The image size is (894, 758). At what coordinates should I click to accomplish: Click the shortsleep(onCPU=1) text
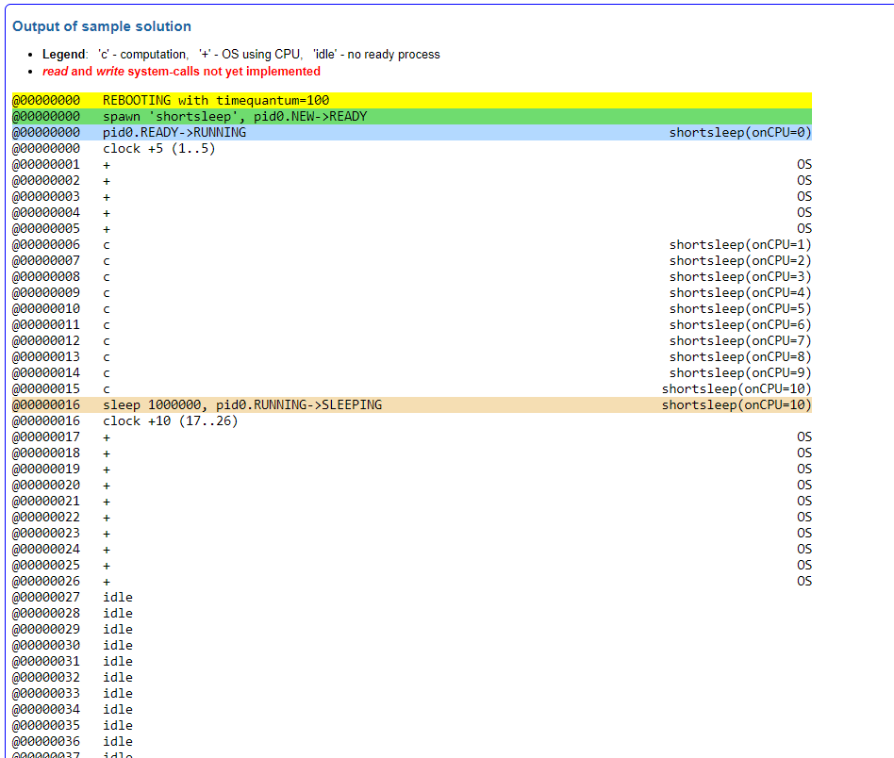[x=740, y=244]
